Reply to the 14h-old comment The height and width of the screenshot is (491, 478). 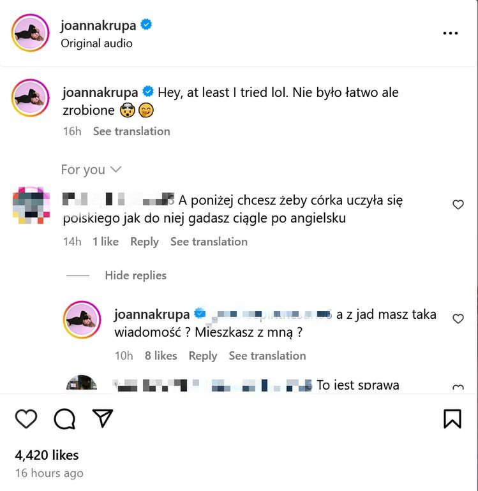click(144, 242)
